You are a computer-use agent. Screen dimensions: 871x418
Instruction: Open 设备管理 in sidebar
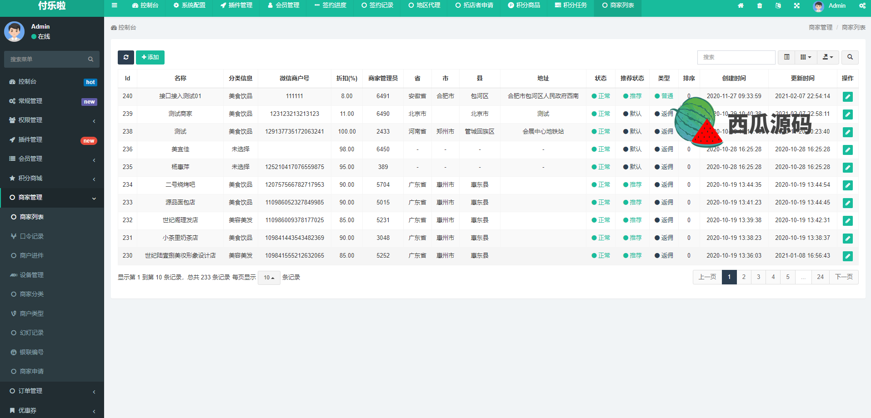(x=52, y=275)
